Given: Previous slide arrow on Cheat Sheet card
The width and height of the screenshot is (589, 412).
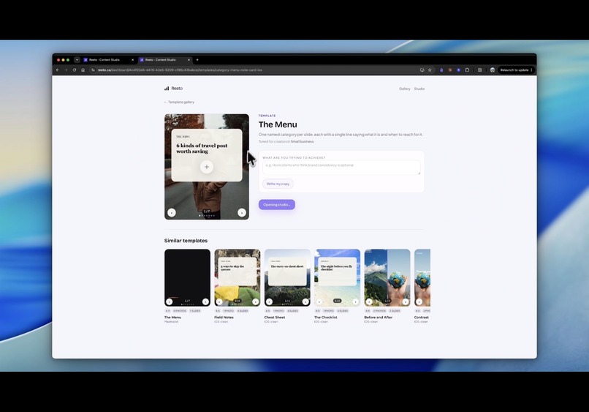Looking at the screenshot, I should click(x=270, y=301).
